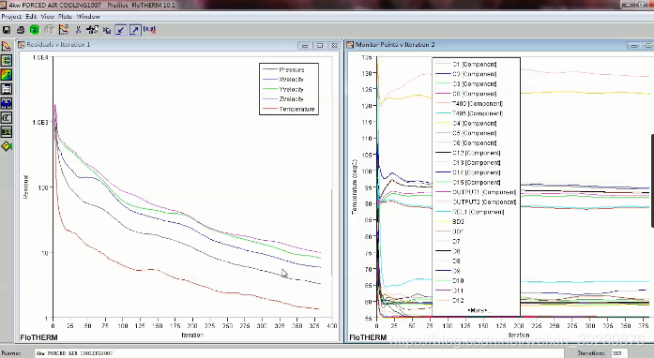The height and width of the screenshot is (358, 654).
Task: Click the green circuit board sidebar icon
Action: tap(7, 132)
